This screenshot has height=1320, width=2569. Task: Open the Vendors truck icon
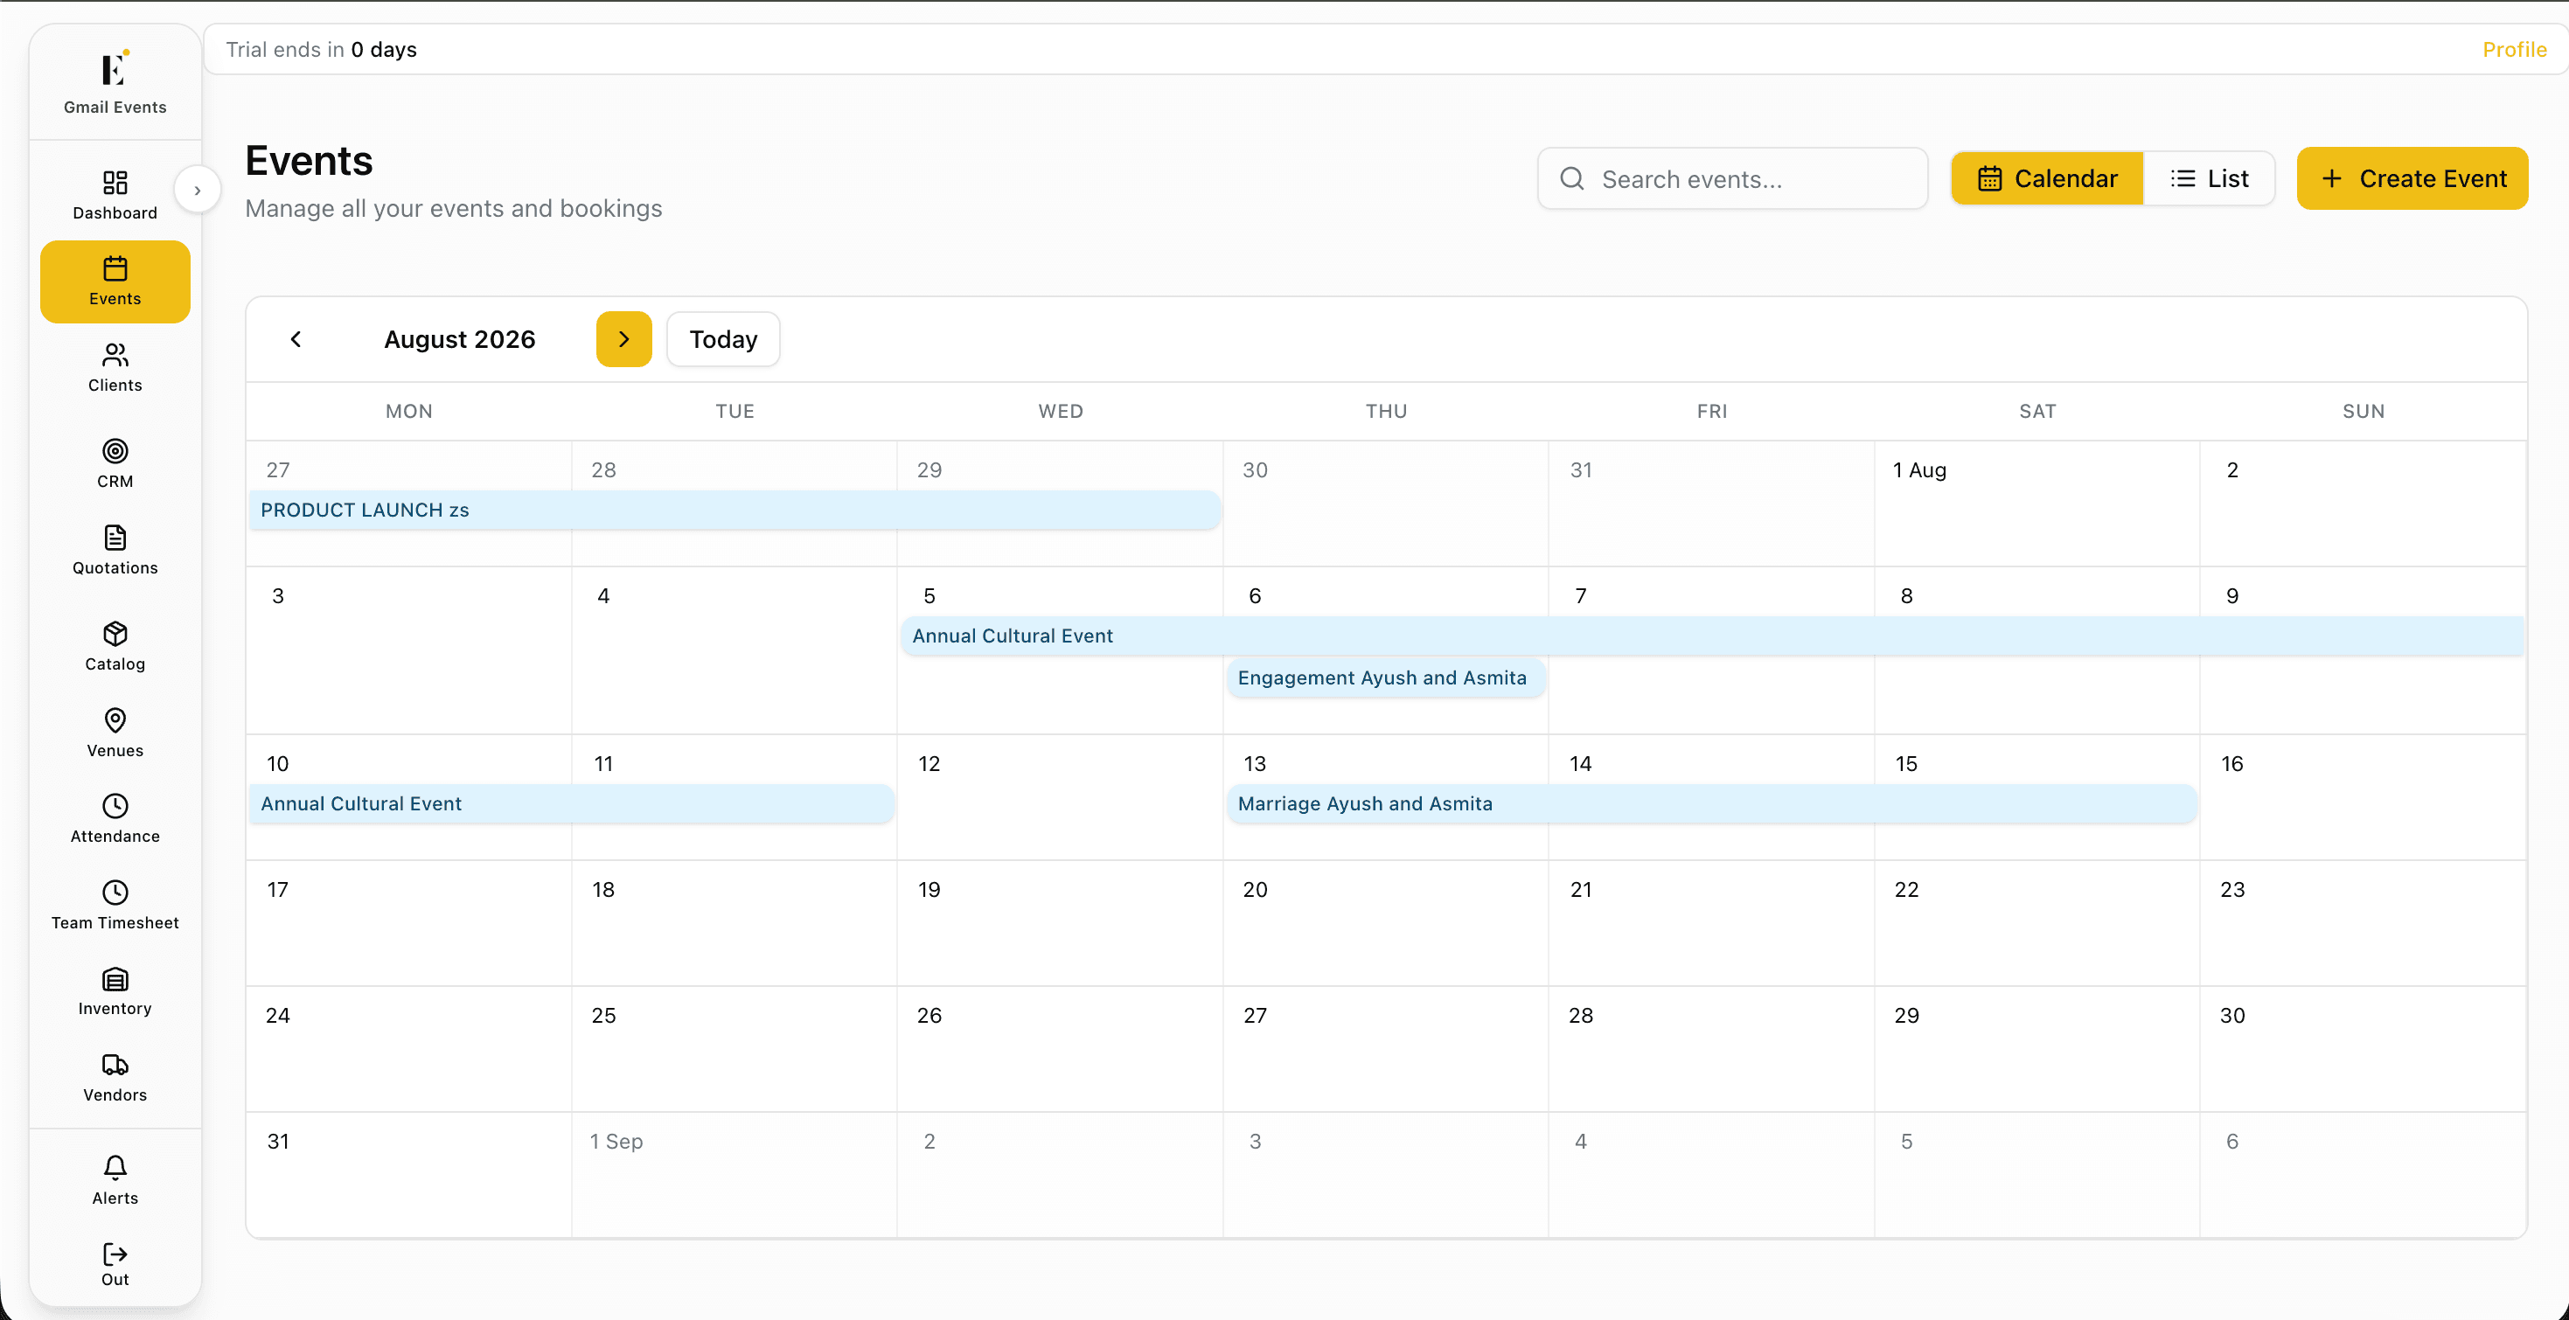click(x=115, y=1065)
